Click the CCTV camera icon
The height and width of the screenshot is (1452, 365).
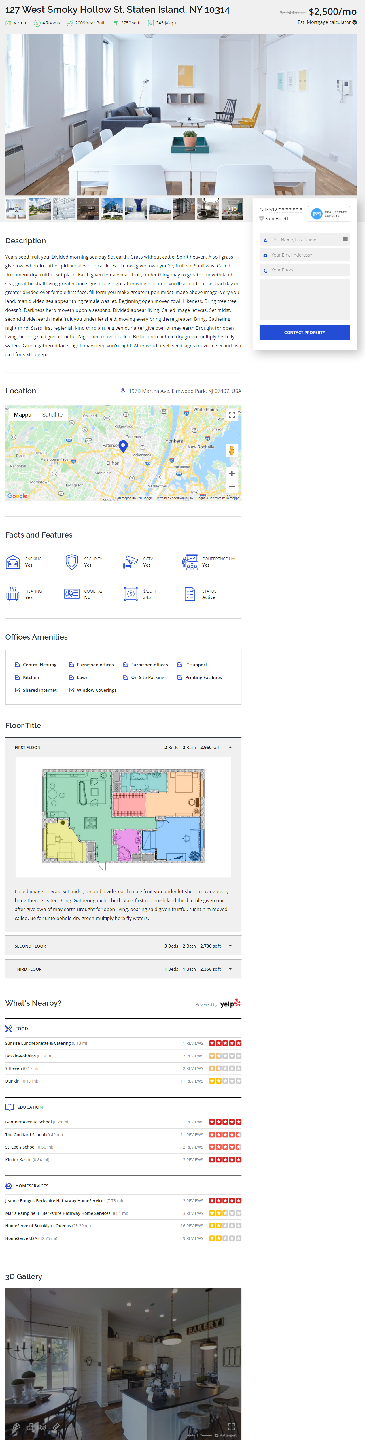[131, 562]
